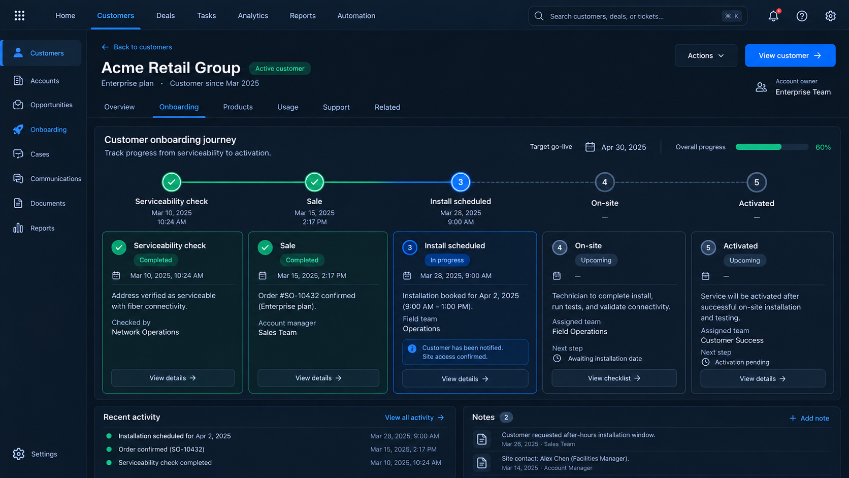This screenshot has height=478, width=849.
Task: Click the clock icon beside Awaiting installation date
Action: (557, 358)
